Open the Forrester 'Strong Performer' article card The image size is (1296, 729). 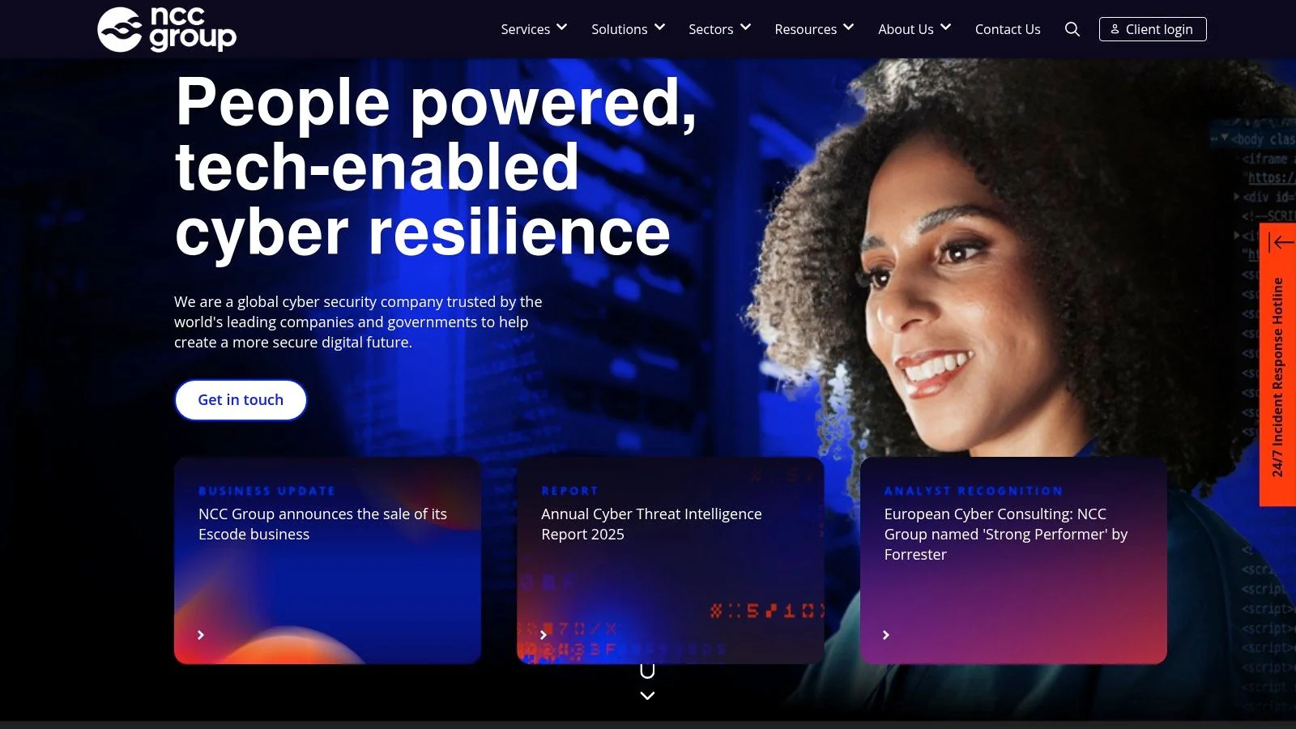pyautogui.click(x=1013, y=561)
